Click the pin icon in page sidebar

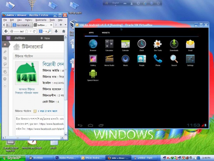pos(5,52)
